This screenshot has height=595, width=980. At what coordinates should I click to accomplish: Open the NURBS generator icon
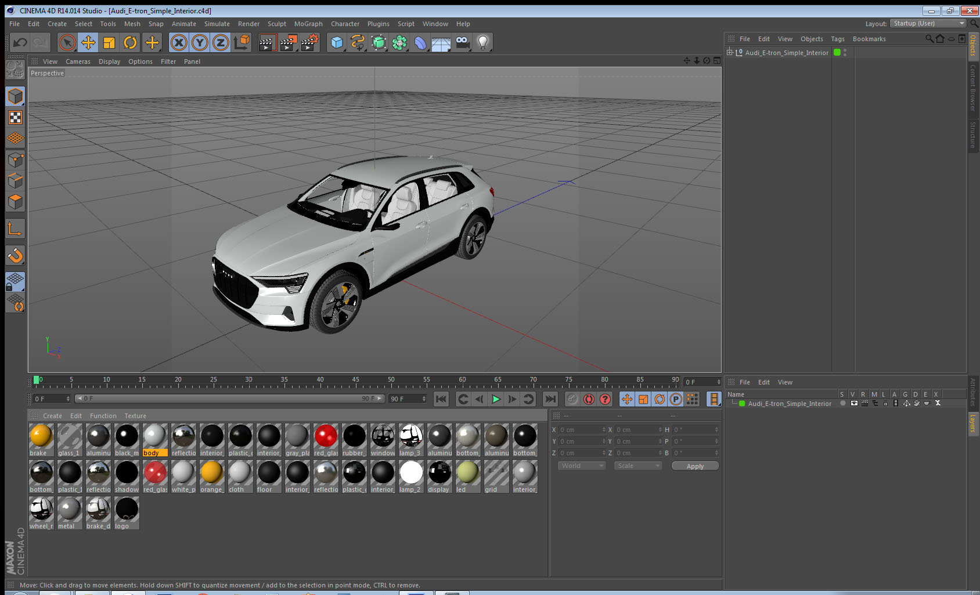(379, 42)
